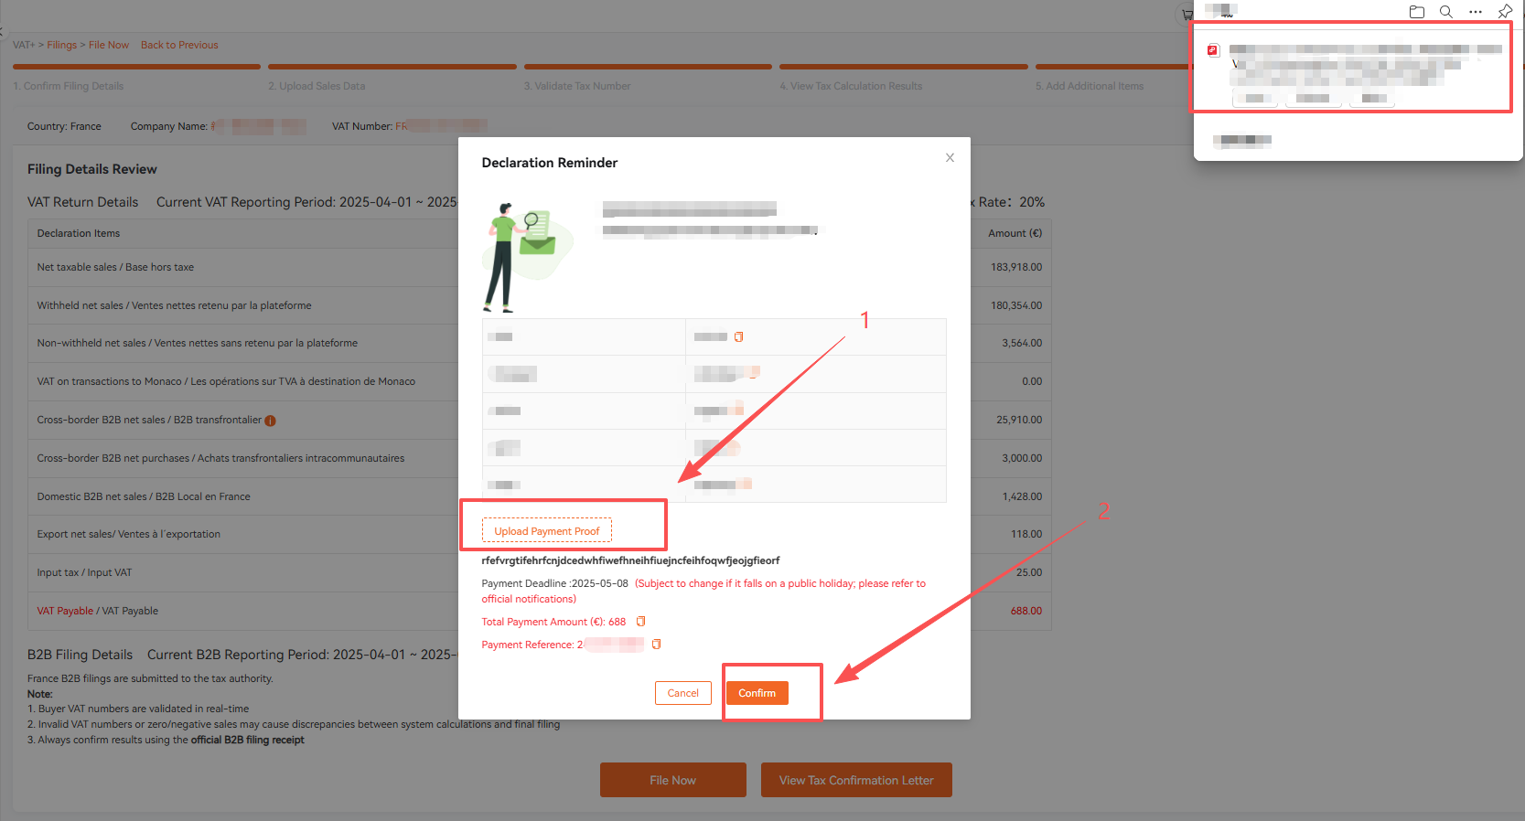Viewport: 1525px width, 821px height.
Task: Click the Declaration Reminder title
Action: point(550,163)
